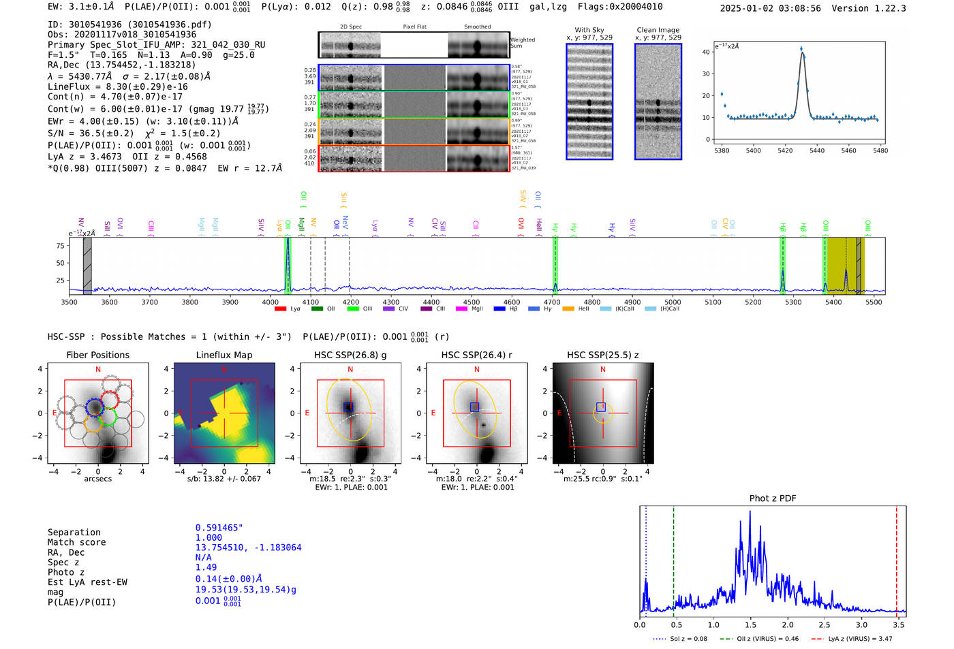This screenshot has width=954, height=649.
Task: Click the bright green OIII legend swatch
Action: [353, 309]
